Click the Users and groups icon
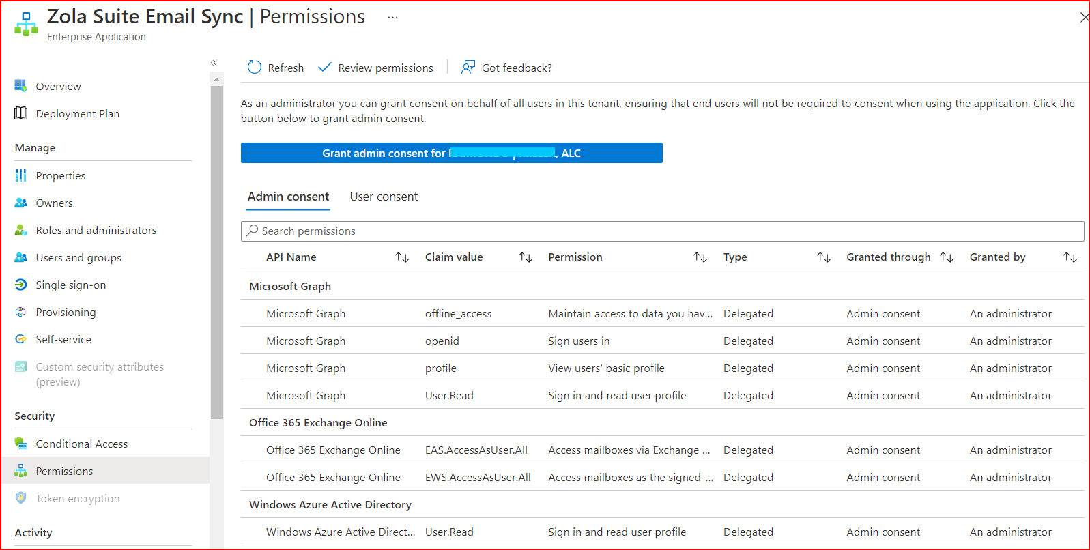The height and width of the screenshot is (550, 1090). [20, 257]
